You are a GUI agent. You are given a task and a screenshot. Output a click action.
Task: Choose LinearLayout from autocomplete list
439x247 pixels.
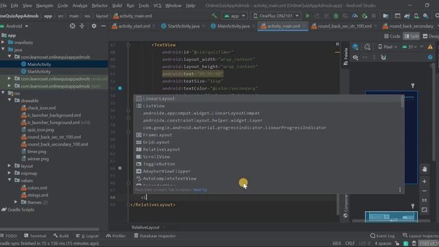(269, 99)
